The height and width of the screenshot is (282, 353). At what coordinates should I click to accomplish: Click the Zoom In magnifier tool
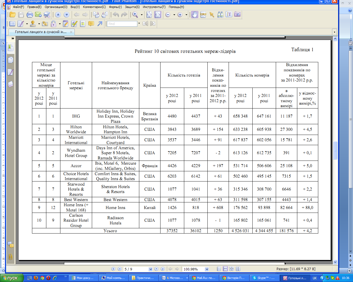135,15
